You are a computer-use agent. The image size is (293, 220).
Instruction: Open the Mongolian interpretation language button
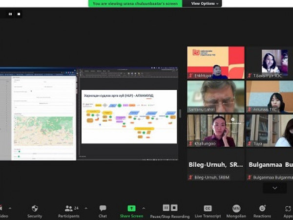236,208
